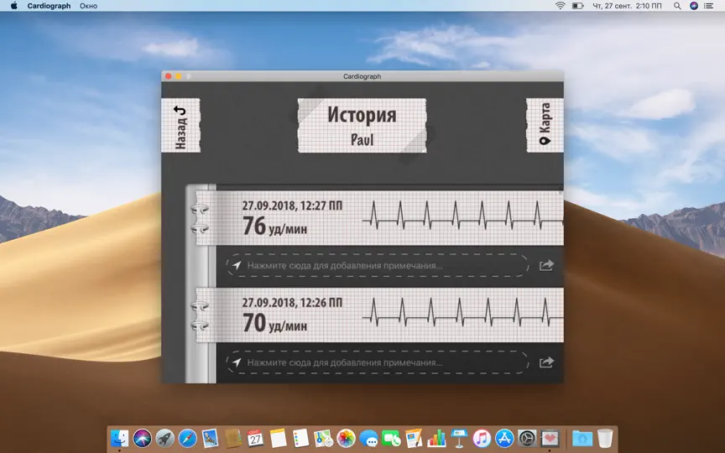725x453 pixels.
Task: Open System Preferences from the Dock
Action: click(x=527, y=437)
